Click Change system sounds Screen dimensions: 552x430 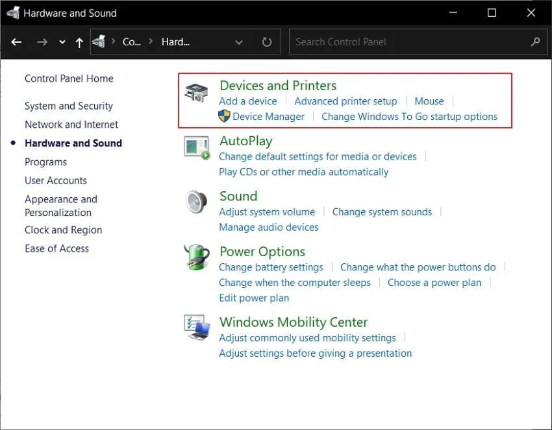point(382,212)
